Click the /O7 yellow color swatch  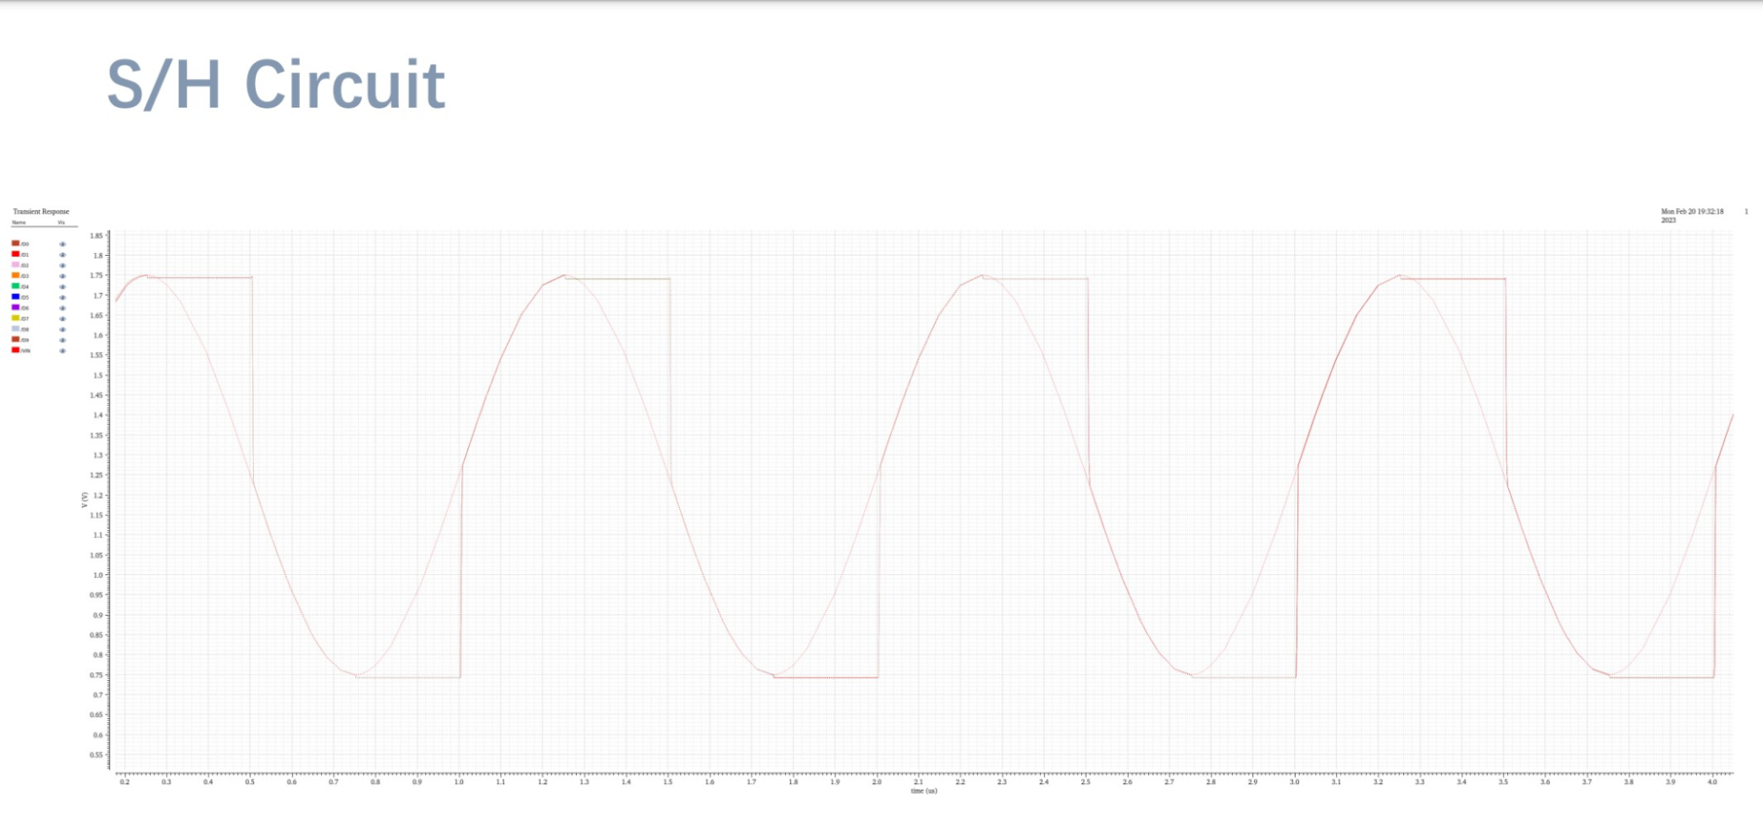(15, 318)
